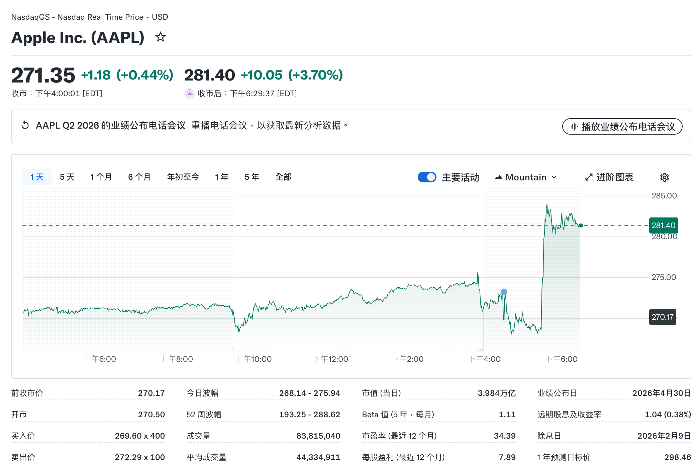This screenshot has width=695, height=469.
Task: Click the 平均成交量 value 44,334,911
Action: point(318,457)
